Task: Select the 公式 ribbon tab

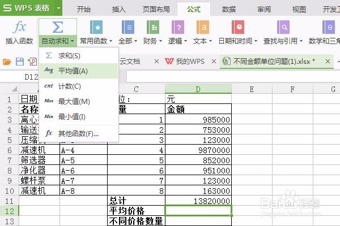Action: (x=194, y=9)
